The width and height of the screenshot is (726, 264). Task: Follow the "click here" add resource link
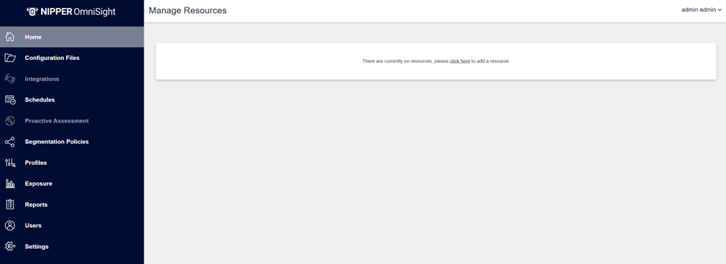click(x=460, y=61)
